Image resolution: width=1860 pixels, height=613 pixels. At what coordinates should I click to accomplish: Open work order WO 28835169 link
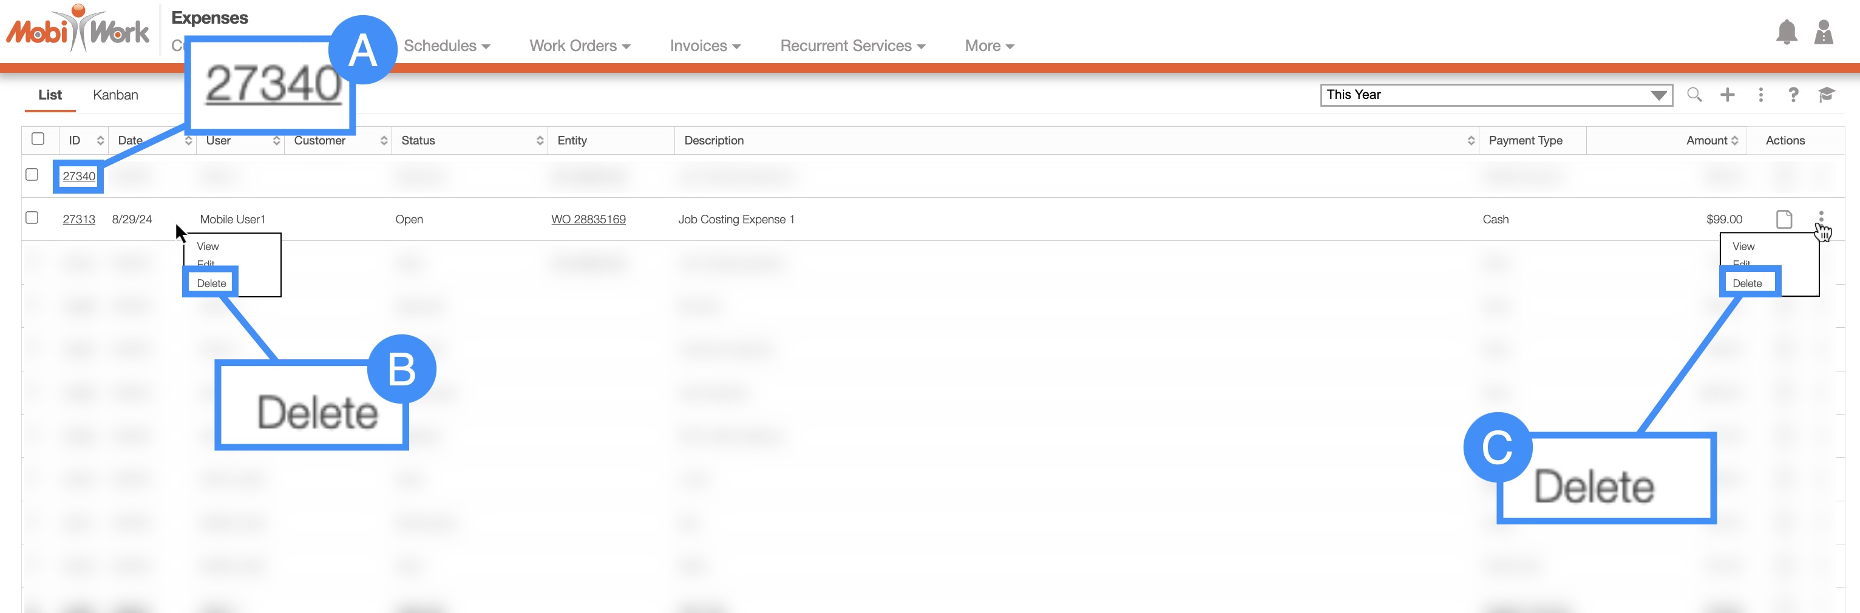point(588,220)
